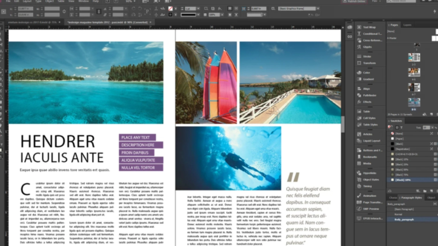438x246 pixels.
Task: Toggle constrain proportions chain link icon
Action: 64,11
